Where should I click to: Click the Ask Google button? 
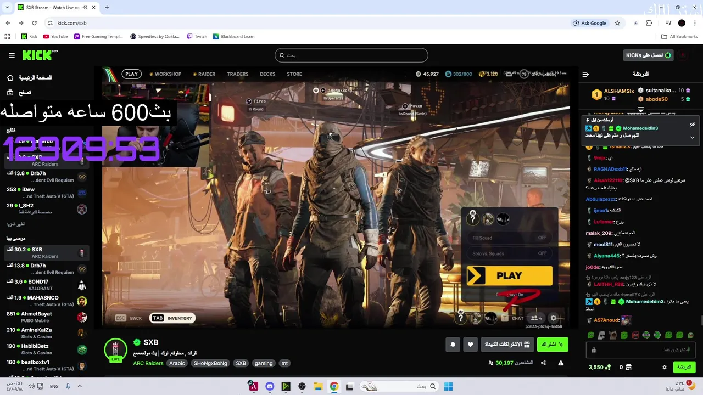click(x=590, y=23)
